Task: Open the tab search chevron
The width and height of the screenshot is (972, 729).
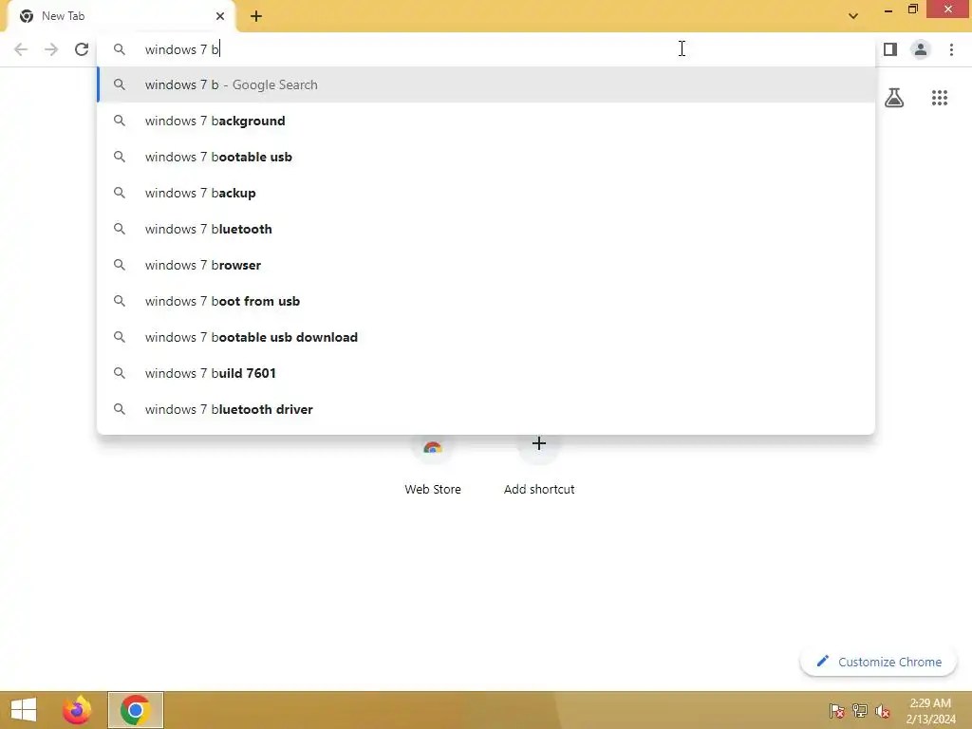Action: (x=853, y=16)
